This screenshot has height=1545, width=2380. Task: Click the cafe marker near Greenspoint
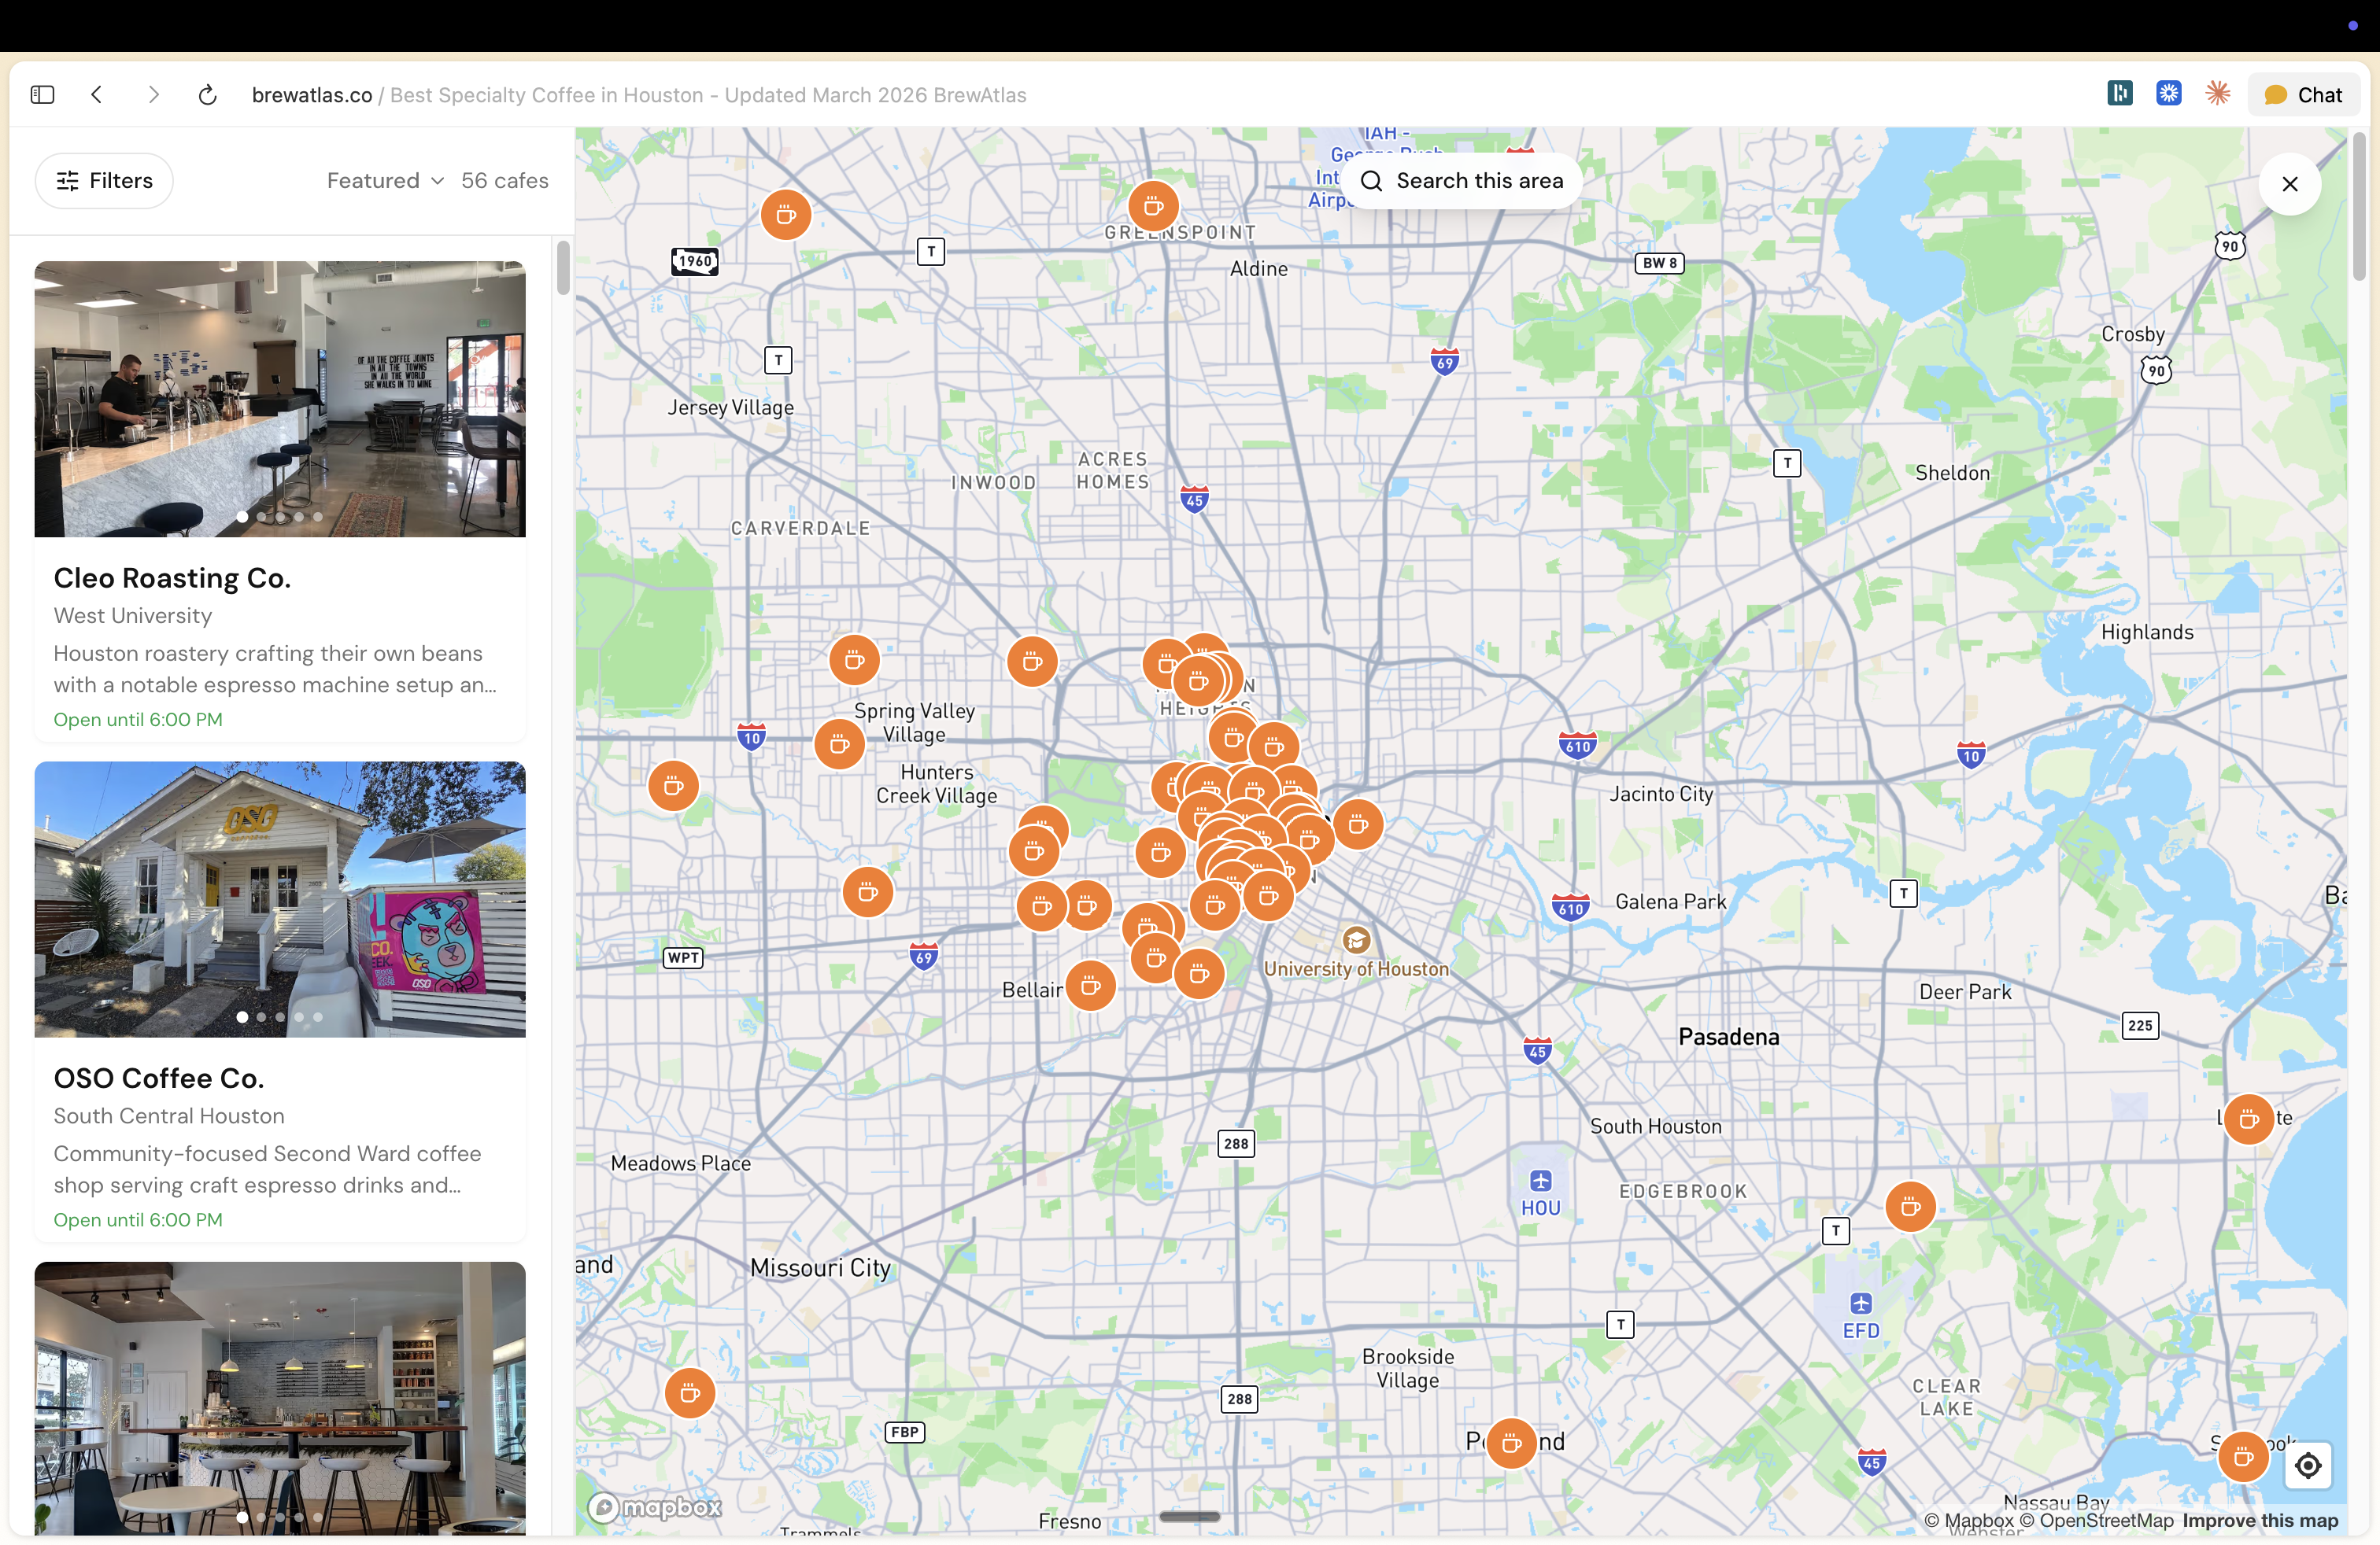click(1153, 207)
